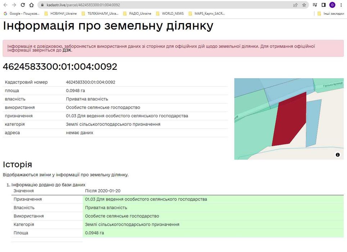This screenshot has height=252, width=347.
Task: Open the browser home page icon
Action: [31, 5]
